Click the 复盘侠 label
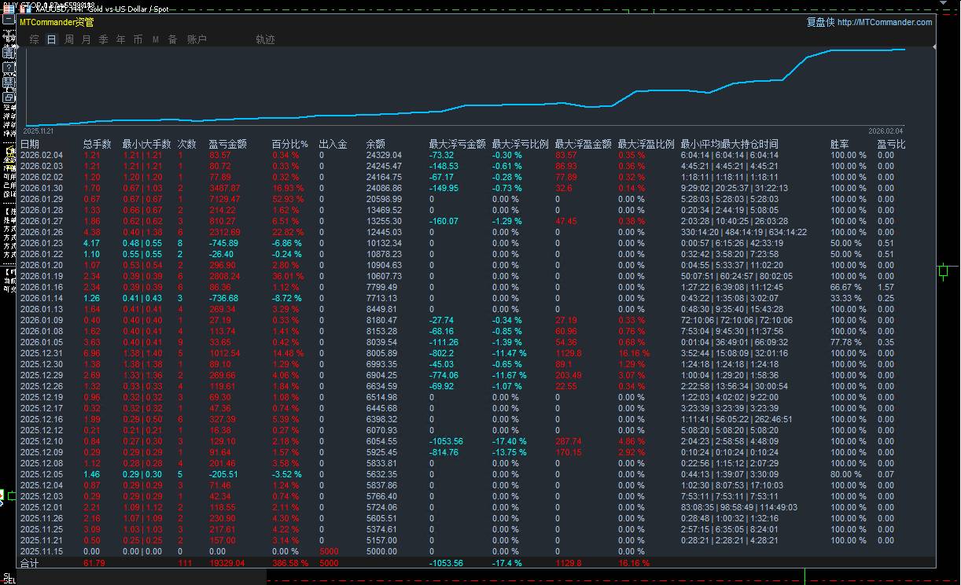 (x=820, y=22)
